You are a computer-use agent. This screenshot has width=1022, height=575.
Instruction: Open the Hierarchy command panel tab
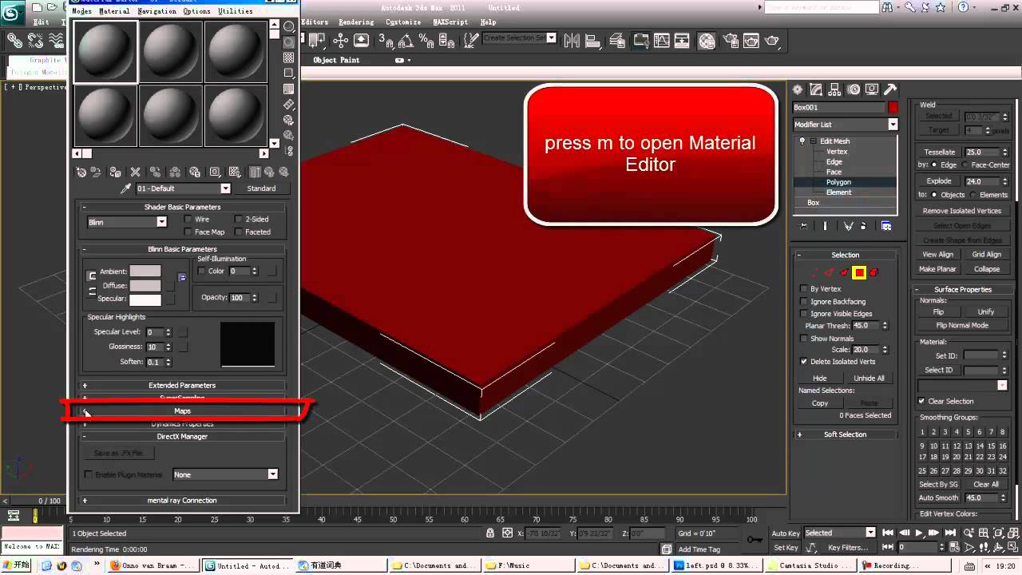pyautogui.click(x=835, y=89)
